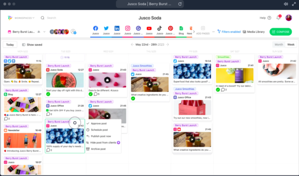
Task: Open the notifications bell
Action: (278, 18)
